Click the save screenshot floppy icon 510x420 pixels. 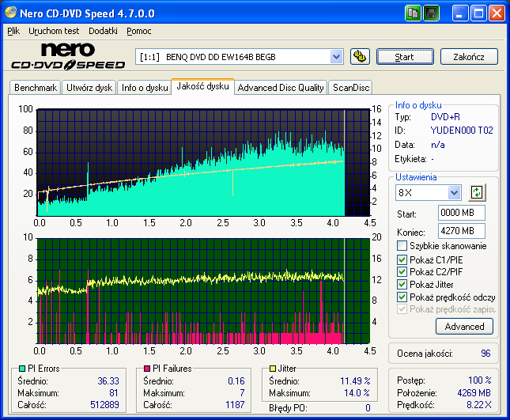tap(431, 13)
